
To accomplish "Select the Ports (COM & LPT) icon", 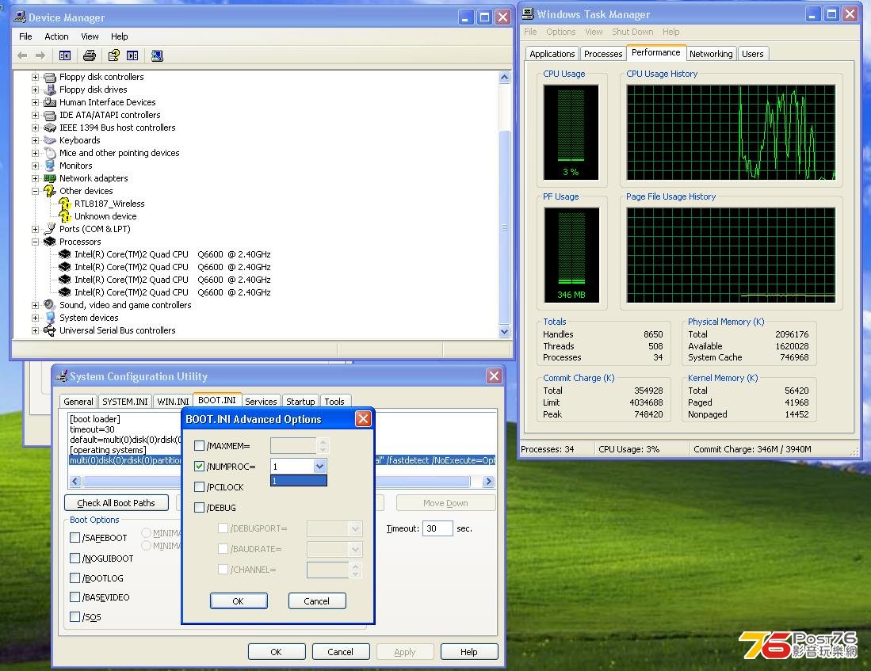I will pyautogui.click(x=50, y=229).
